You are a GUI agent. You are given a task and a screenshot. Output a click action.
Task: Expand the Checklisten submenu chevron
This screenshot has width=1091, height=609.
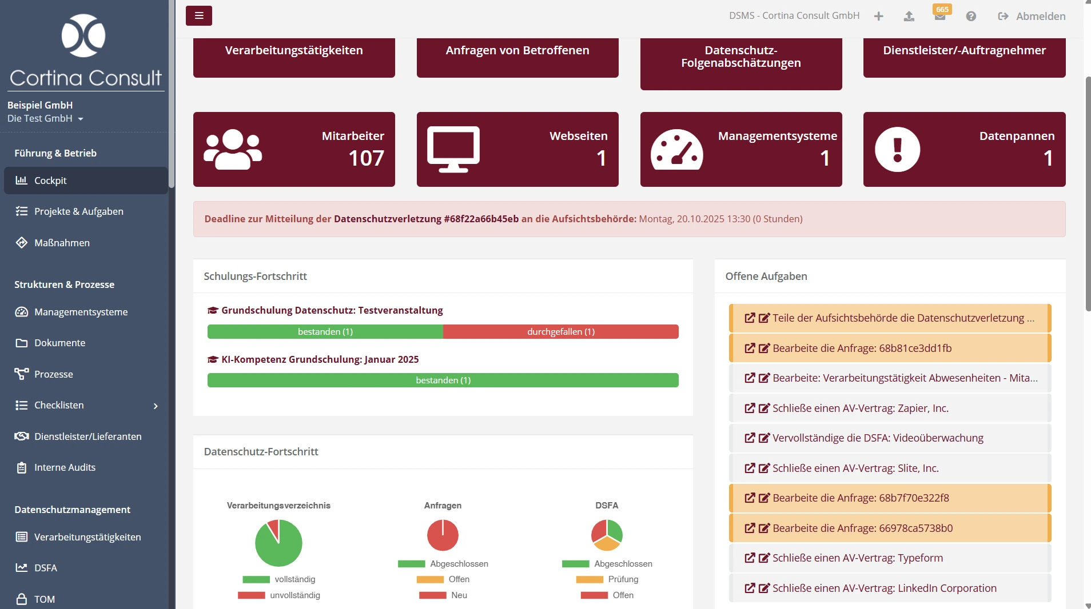click(x=156, y=406)
